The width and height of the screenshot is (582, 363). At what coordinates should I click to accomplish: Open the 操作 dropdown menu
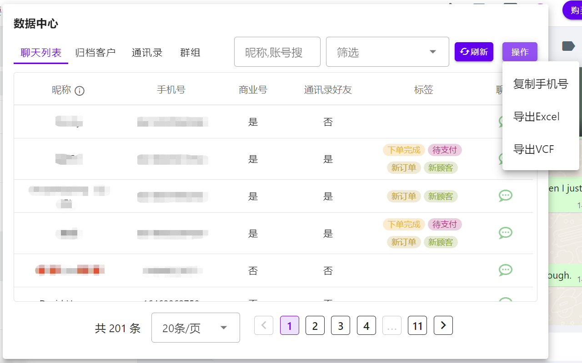pos(520,52)
